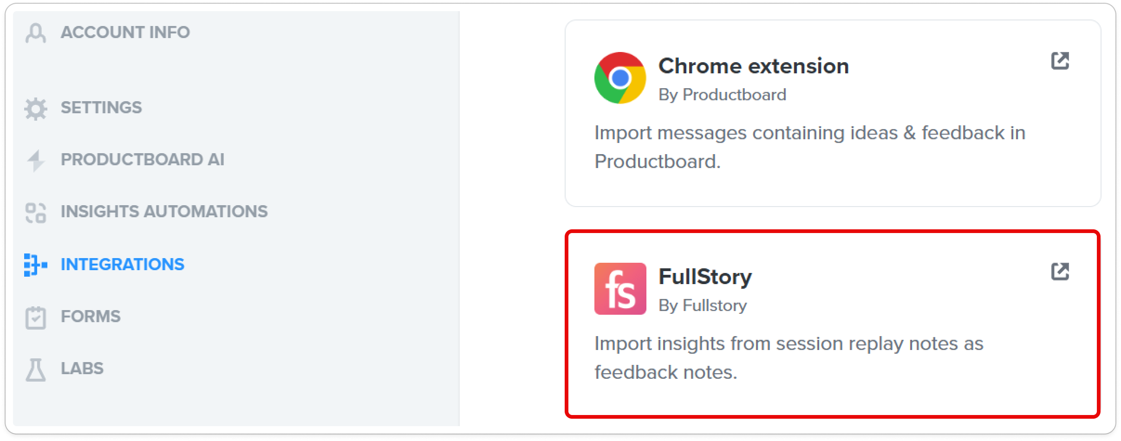Click the Account Info person icon
Viewport: 1121px width, 441px height.
click(36, 33)
